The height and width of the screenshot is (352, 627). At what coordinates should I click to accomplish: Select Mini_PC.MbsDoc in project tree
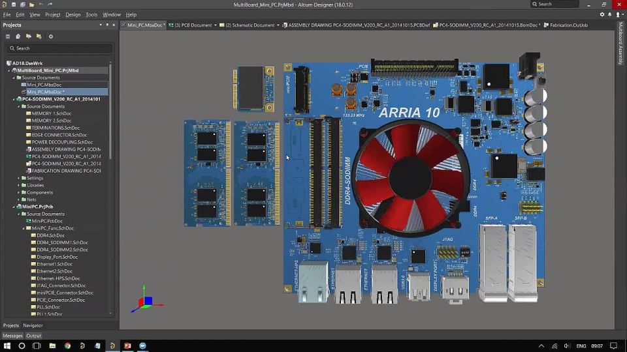44,85
